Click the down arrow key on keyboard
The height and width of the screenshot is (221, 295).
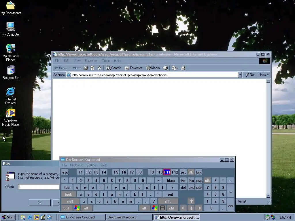tap(191, 208)
